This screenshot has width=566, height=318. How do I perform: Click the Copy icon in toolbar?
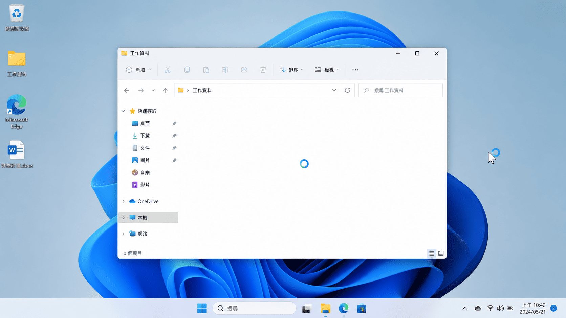click(x=187, y=70)
